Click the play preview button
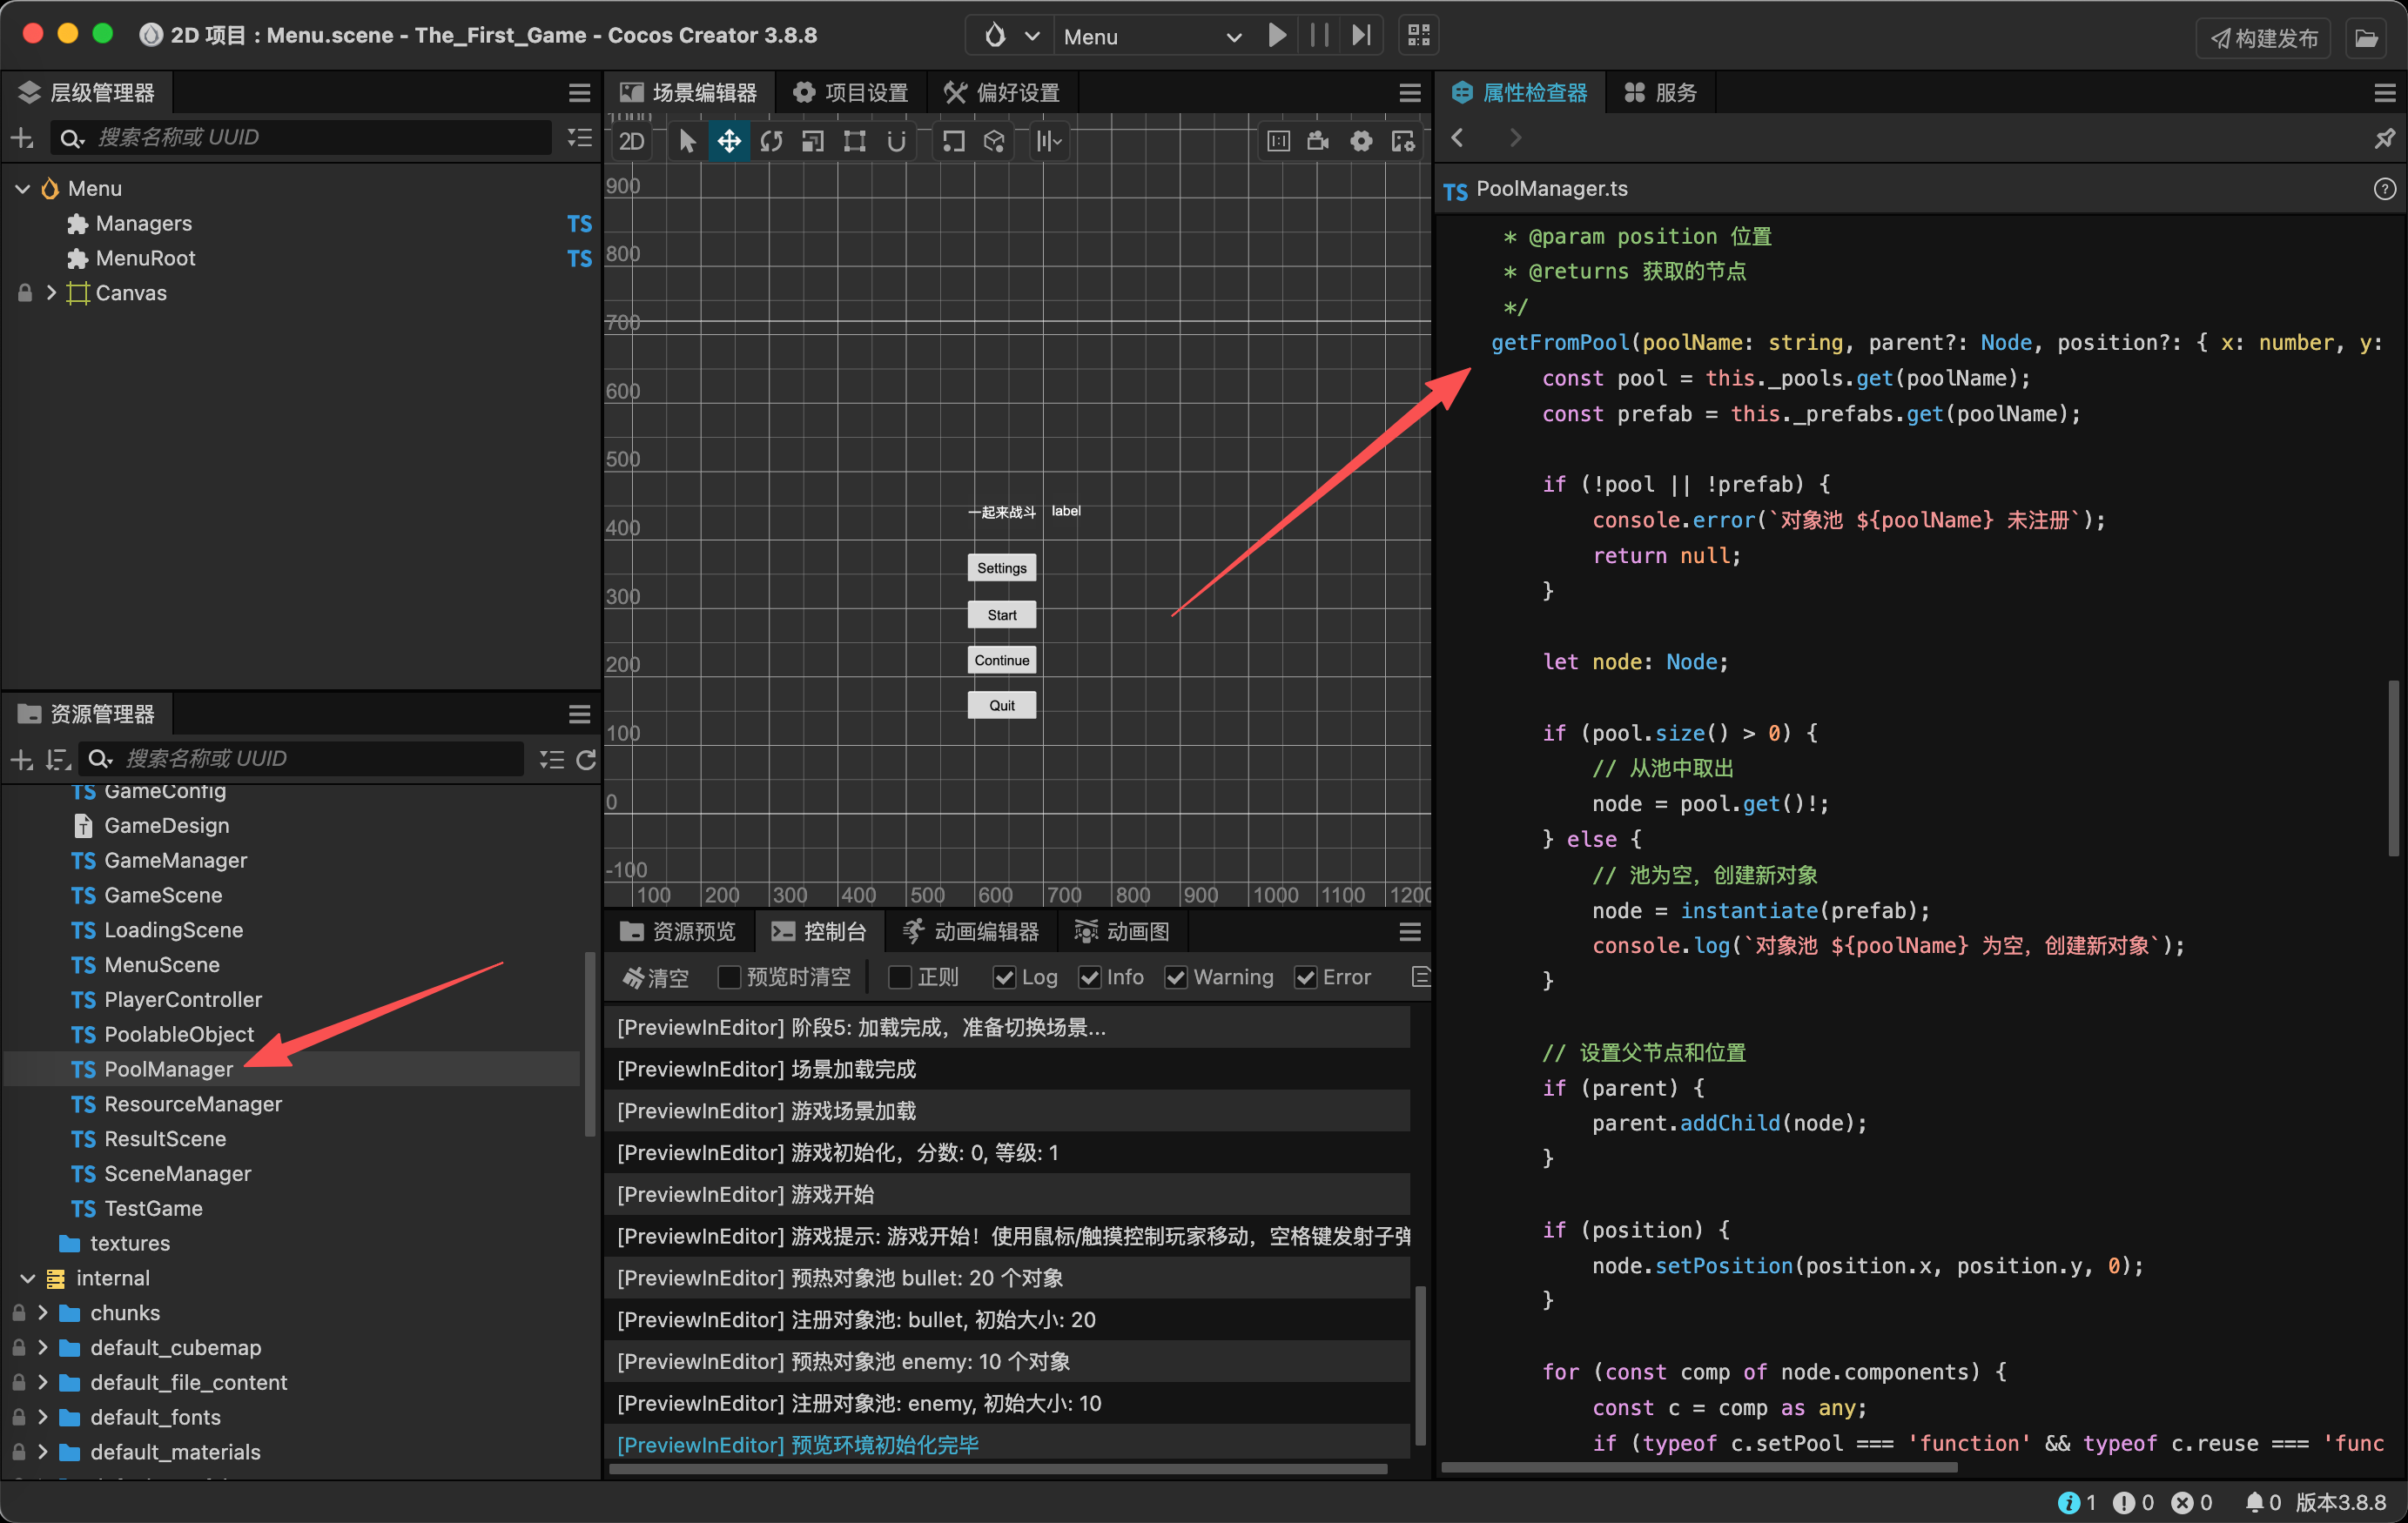Viewport: 2408px width, 1523px height. [1277, 36]
